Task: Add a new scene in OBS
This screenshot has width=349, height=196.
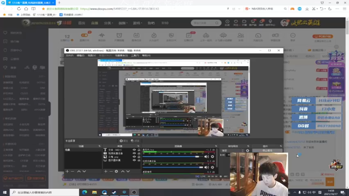Action: [x=67, y=171]
